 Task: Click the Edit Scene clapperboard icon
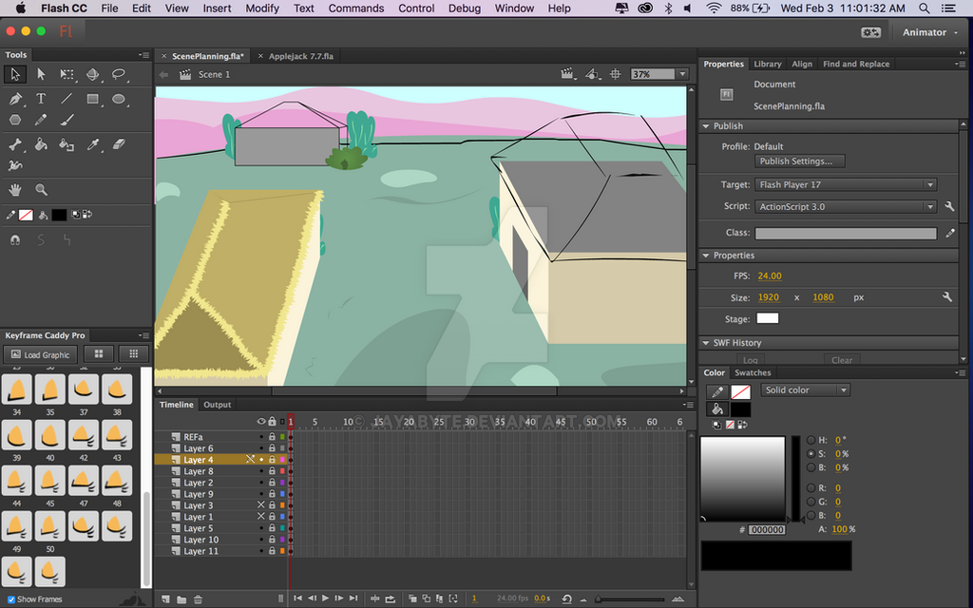click(566, 74)
